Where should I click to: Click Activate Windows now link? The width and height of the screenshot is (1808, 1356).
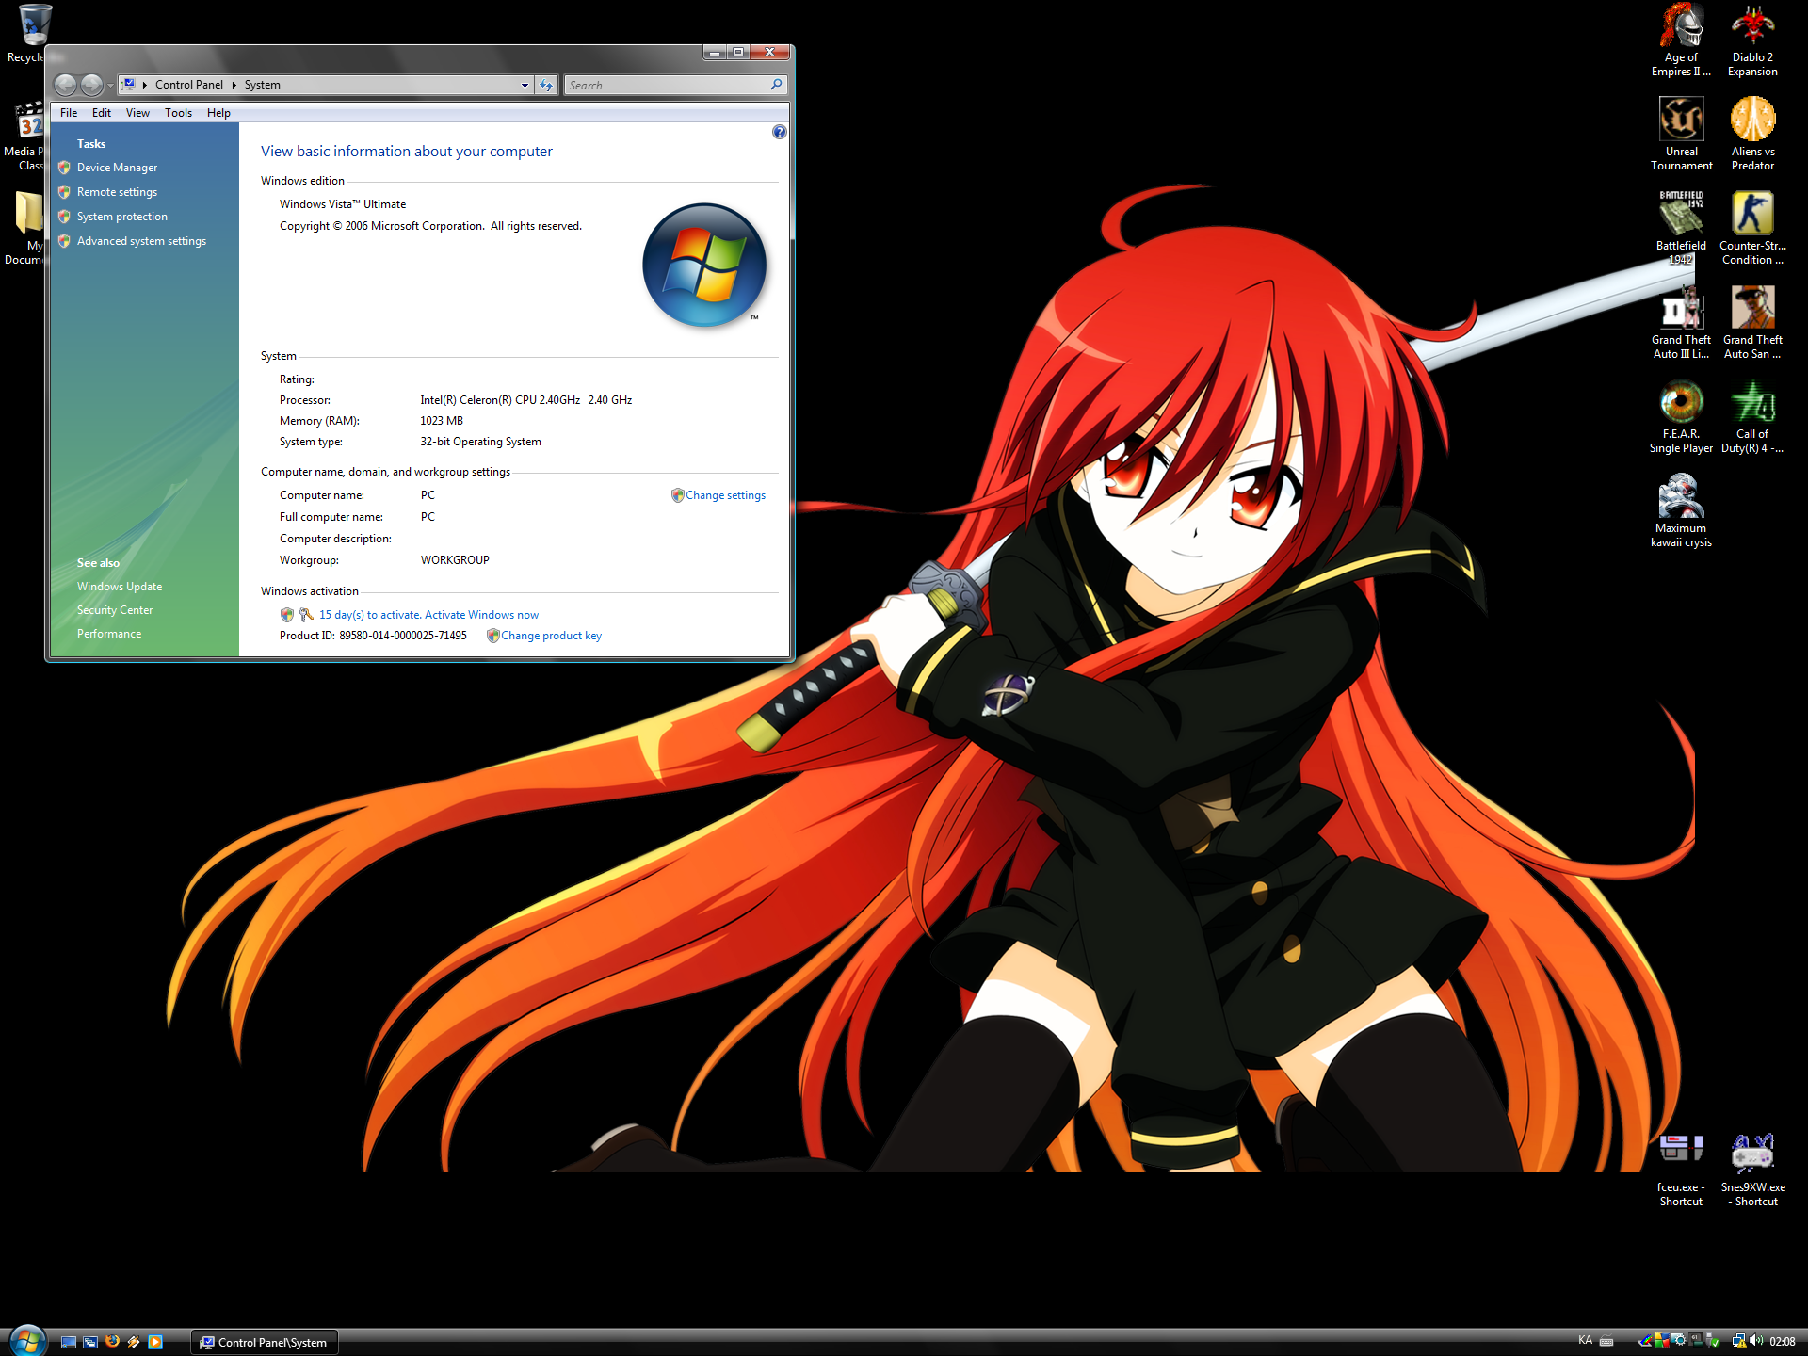pyautogui.click(x=481, y=615)
